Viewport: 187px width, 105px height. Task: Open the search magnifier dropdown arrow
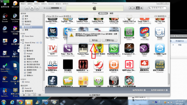[150, 8]
